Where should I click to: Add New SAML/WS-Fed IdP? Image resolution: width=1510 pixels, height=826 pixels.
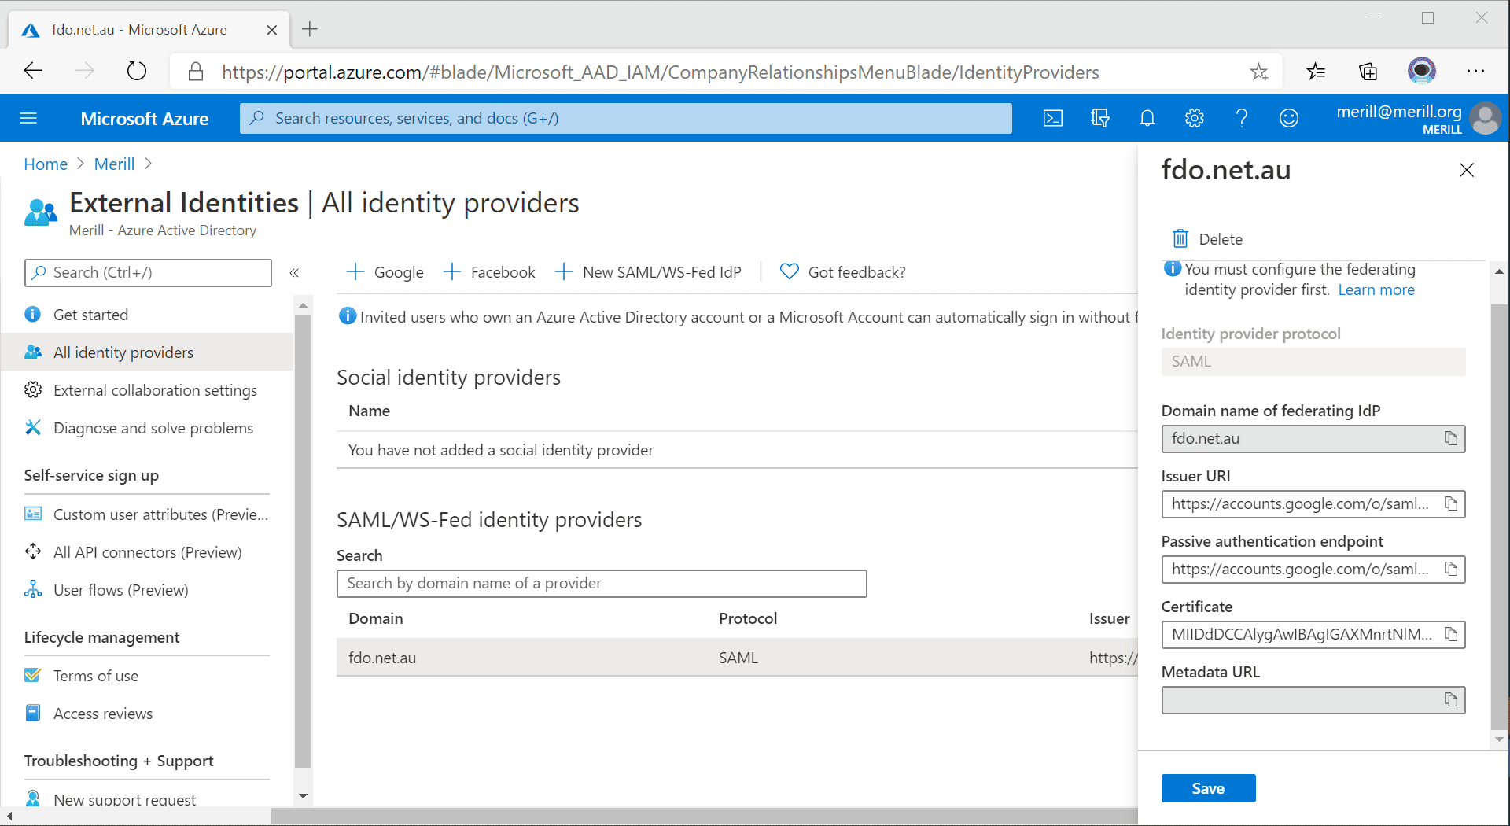click(648, 272)
